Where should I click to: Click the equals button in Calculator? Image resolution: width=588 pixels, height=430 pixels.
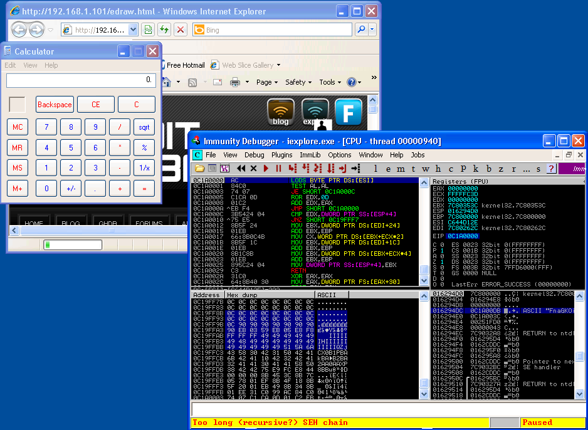click(x=144, y=189)
